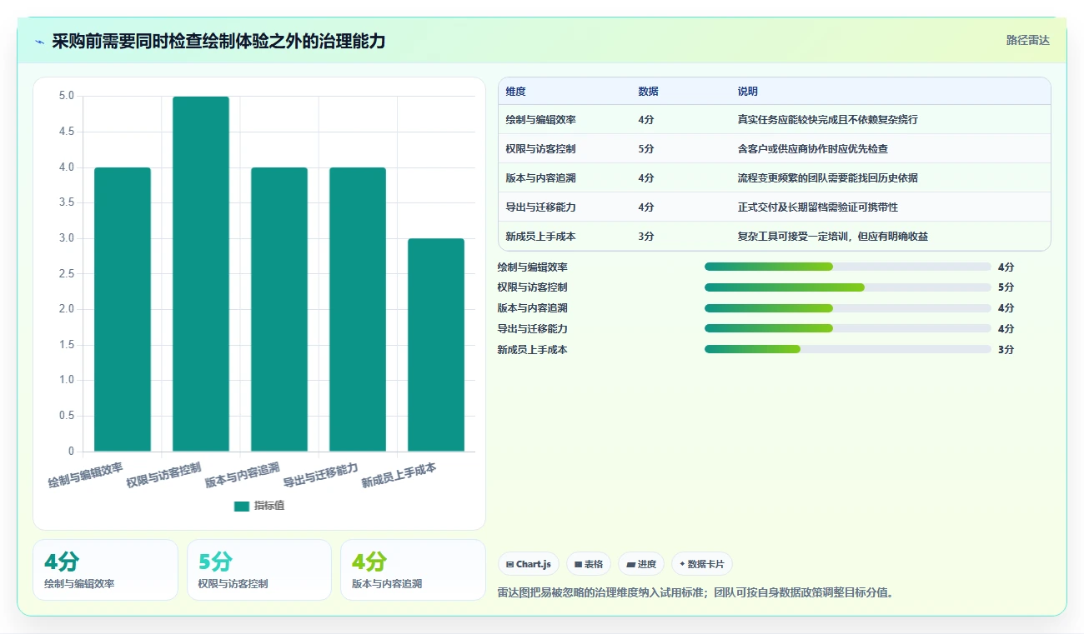Screen dimensions: 1084x634
Task: Click the 说明 column header
Action: [x=748, y=92]
